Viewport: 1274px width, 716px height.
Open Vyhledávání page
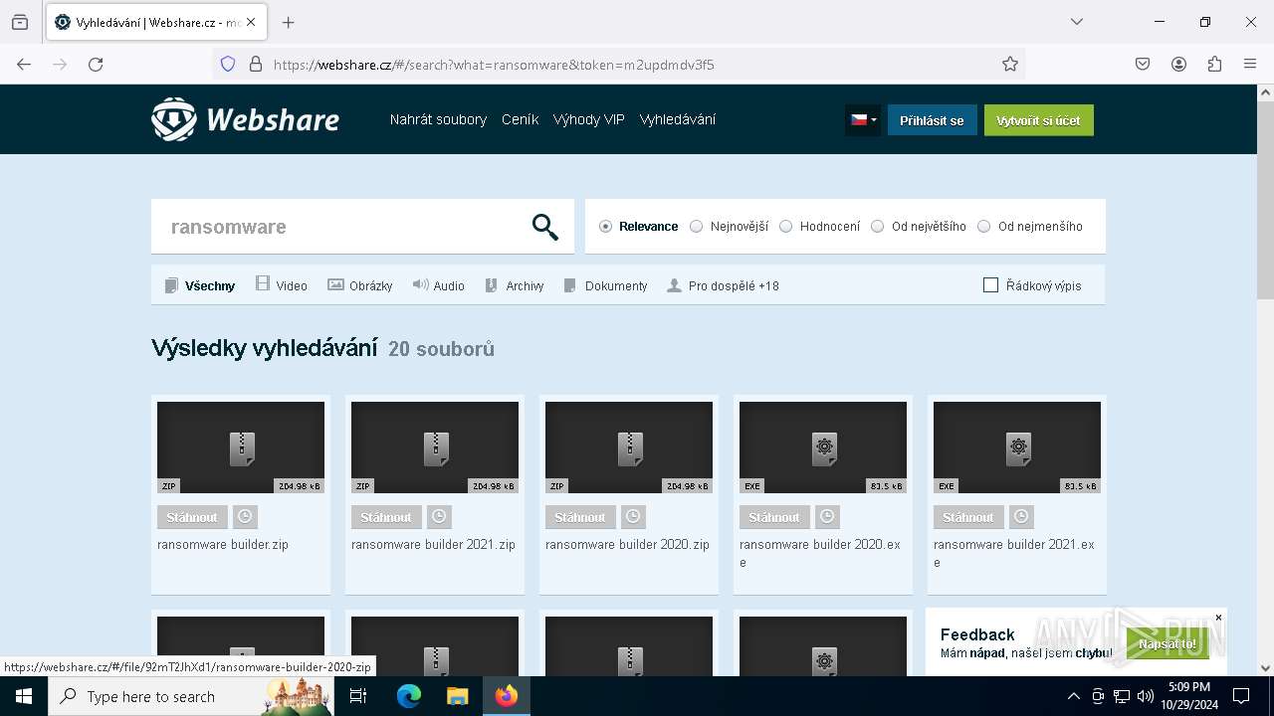point(677,119)
